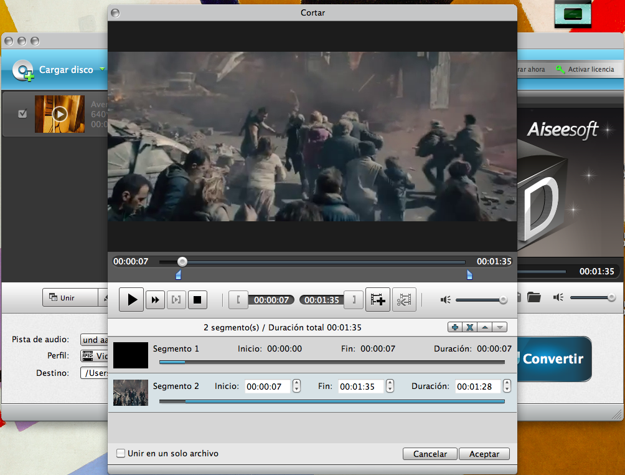Click the Segmento 2 Fin stepper
This screenshot has width=625, height=475.
click(390, 386)
